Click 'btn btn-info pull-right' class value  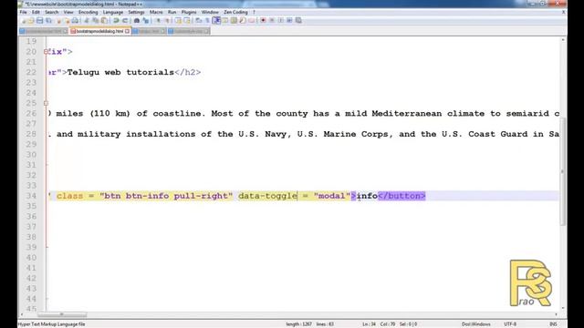coord(166,196)
